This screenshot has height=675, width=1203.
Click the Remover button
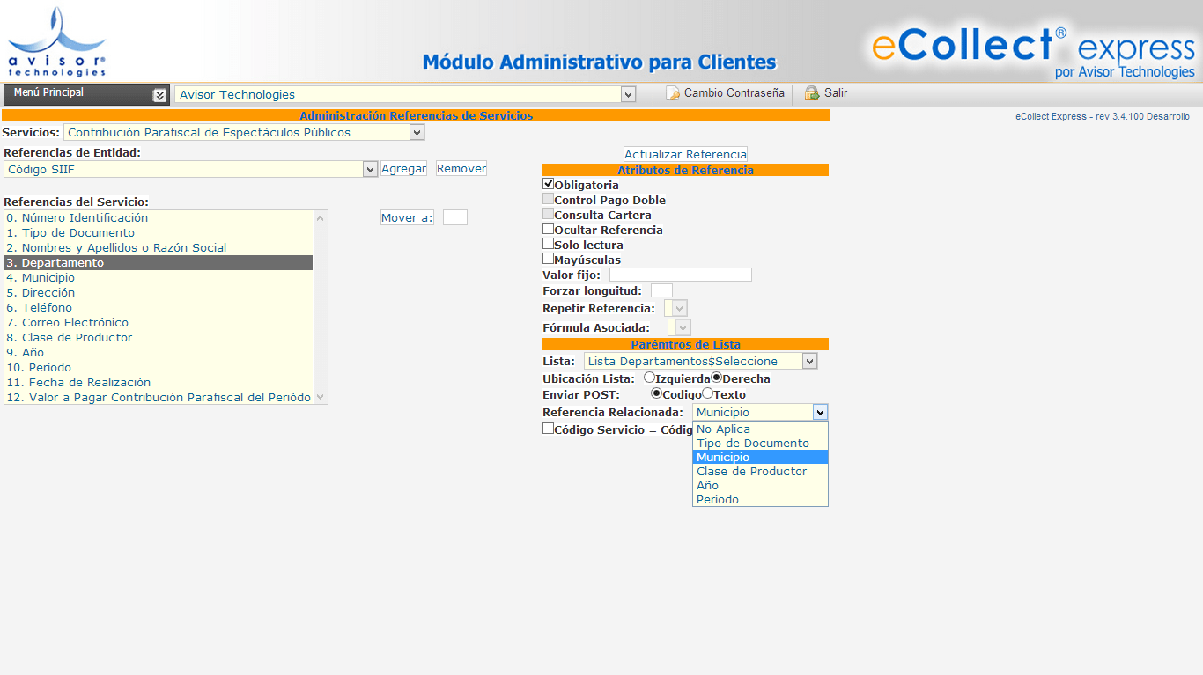click(461, 168)
